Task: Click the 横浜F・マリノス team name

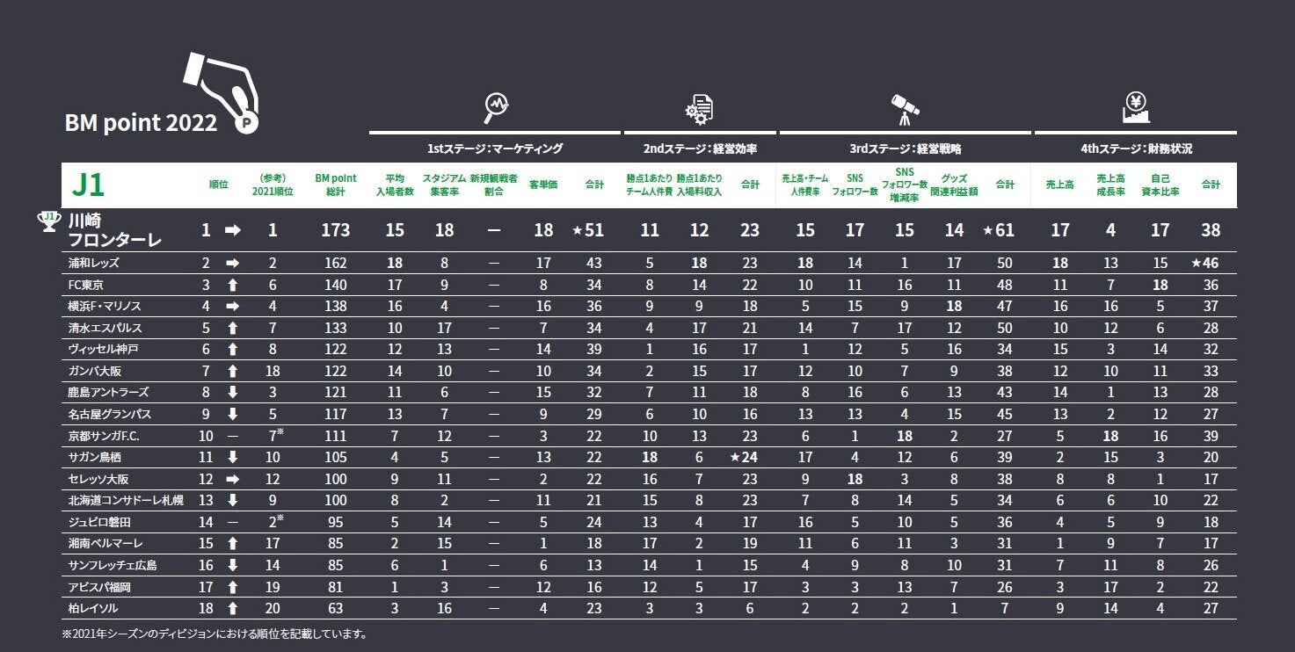Action: pyautogui.click(x=105, y=307)
